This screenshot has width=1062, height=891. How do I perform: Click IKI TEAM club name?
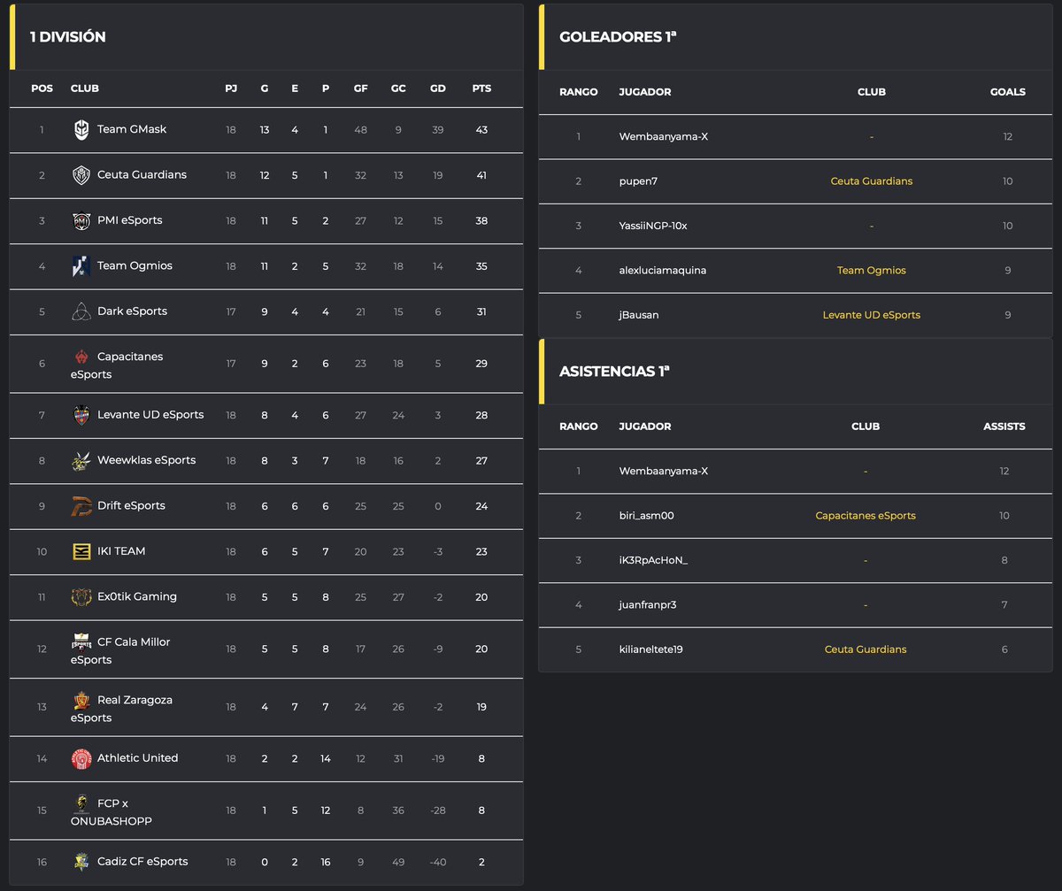click(121, 551)
